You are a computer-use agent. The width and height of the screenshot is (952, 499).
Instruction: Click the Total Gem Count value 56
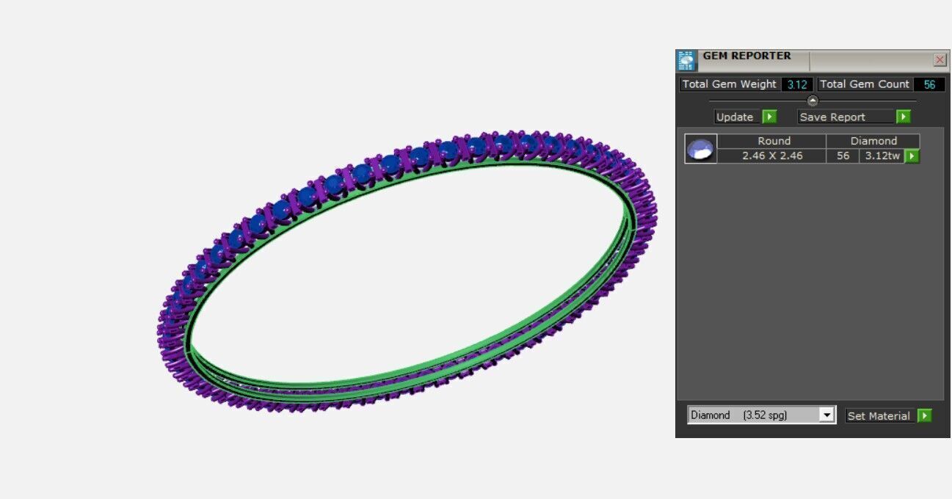point(929,84)
